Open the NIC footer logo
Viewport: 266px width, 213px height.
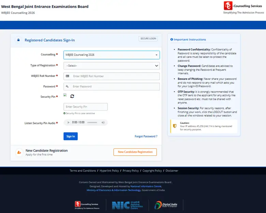[127, 205]
